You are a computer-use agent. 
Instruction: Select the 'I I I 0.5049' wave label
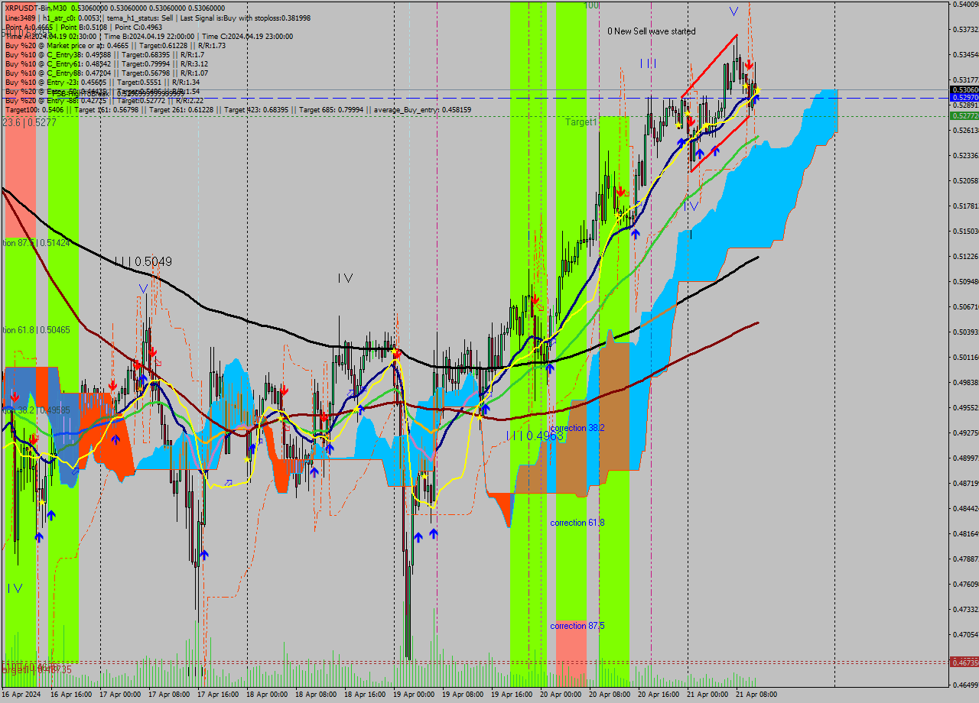[x=143, y=261]
